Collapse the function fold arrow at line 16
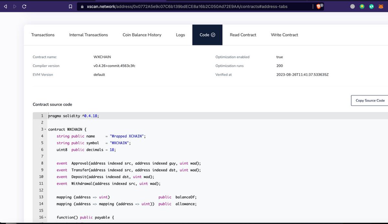The height and width of the screenshot is (224, 388). tap(45, 218)
